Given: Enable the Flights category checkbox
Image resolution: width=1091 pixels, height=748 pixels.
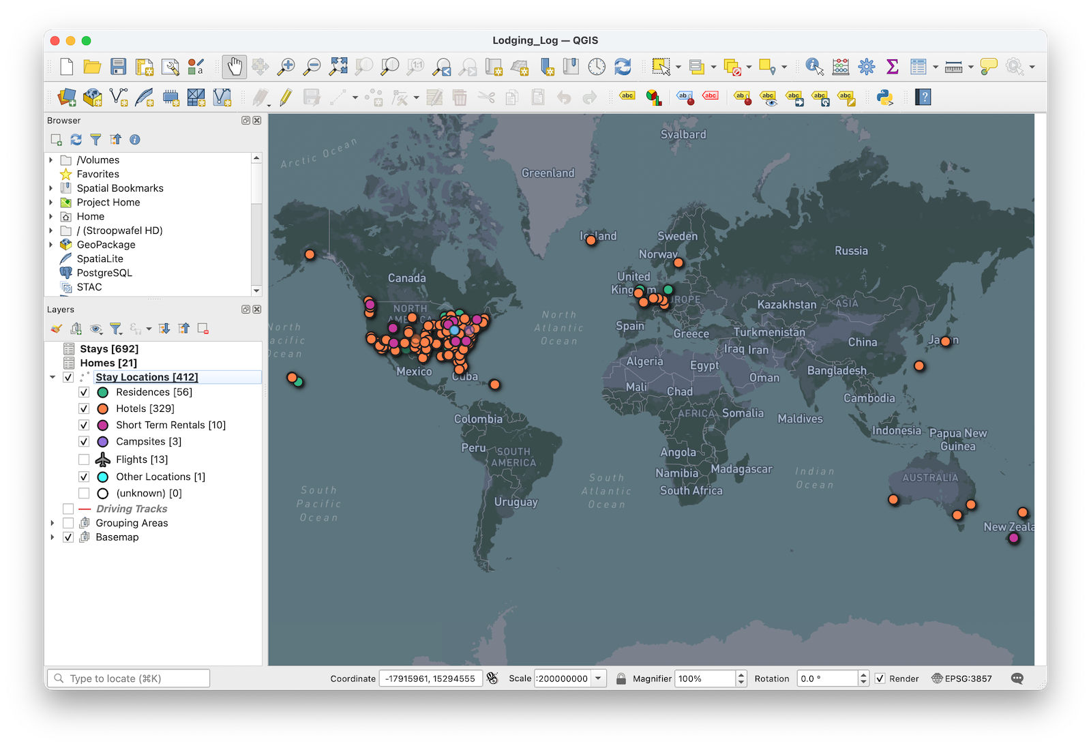Looking at the screenshot, I should coord(84,460).
